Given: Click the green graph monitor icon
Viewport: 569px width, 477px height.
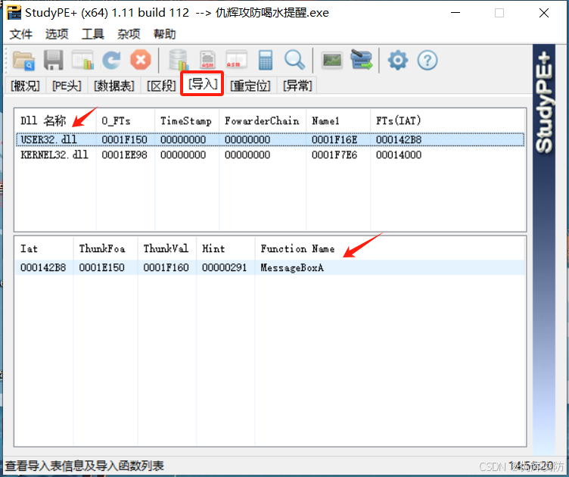Looking at the screenshot, I should 332,61.
